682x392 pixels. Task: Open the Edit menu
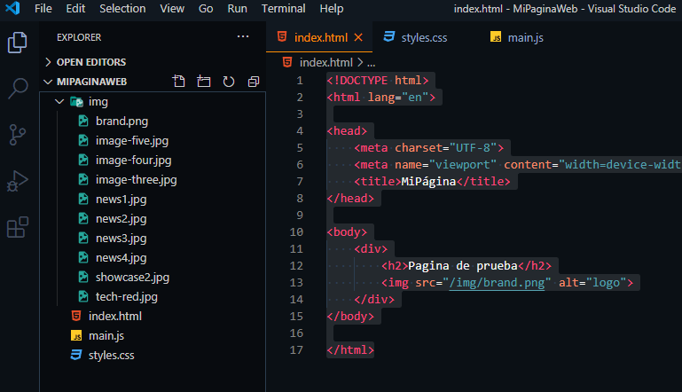click(75, 9)
